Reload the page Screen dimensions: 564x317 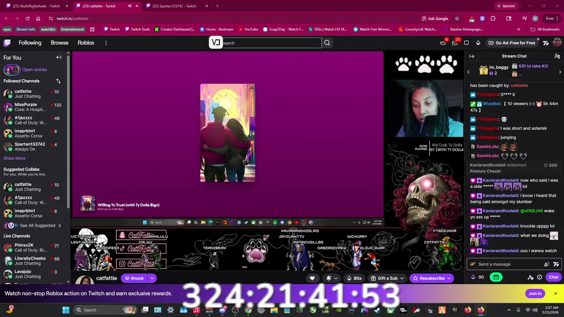27,18
